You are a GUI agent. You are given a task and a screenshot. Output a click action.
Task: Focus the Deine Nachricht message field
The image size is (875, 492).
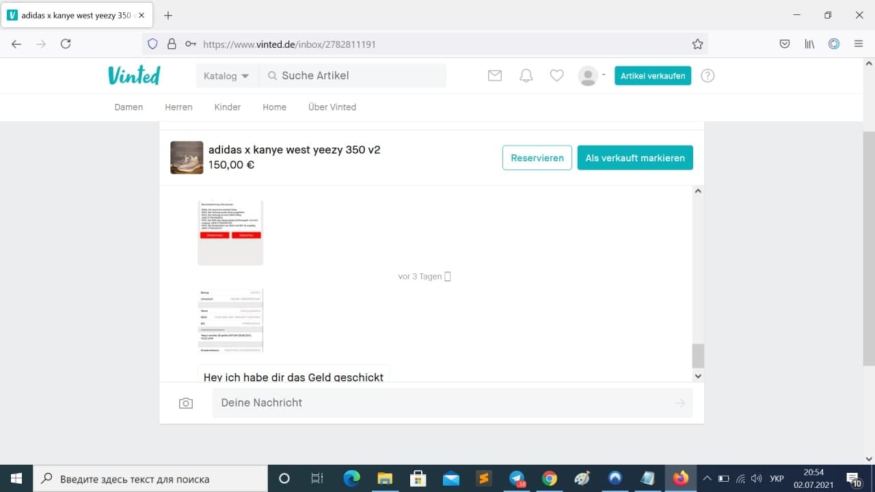point(453,403)
